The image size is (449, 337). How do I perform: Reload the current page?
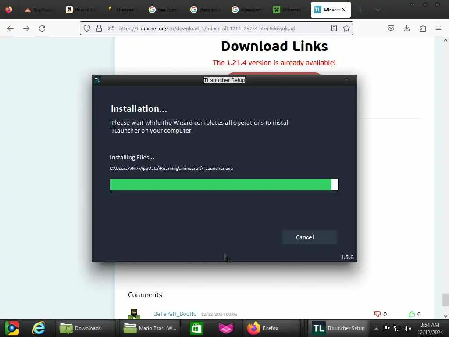pos(42,29)
